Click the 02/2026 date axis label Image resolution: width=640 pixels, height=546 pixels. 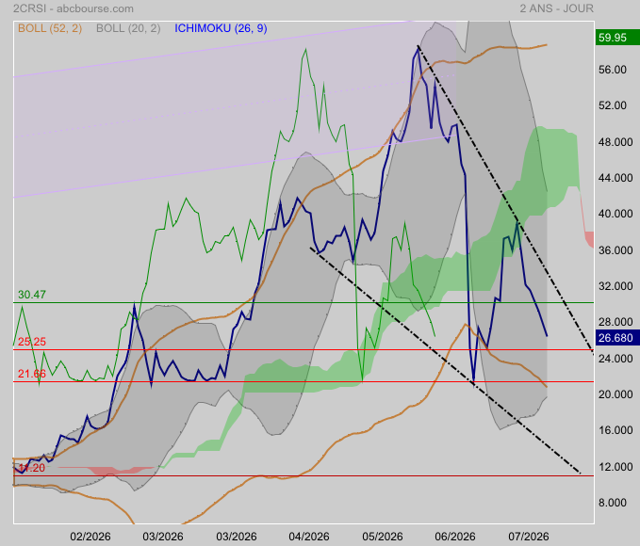(90, 537)
